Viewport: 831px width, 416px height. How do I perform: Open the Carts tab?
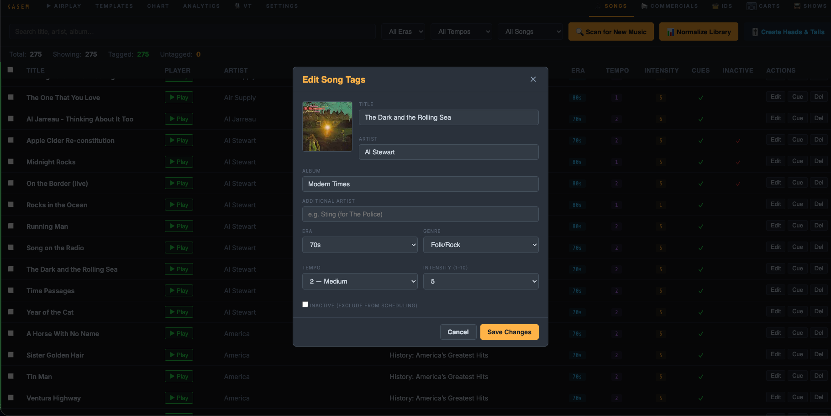763,6
